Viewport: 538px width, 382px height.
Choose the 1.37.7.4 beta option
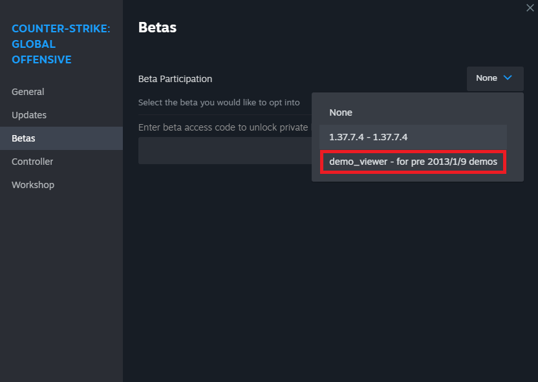pyautogui.click(x=368, y=137)
